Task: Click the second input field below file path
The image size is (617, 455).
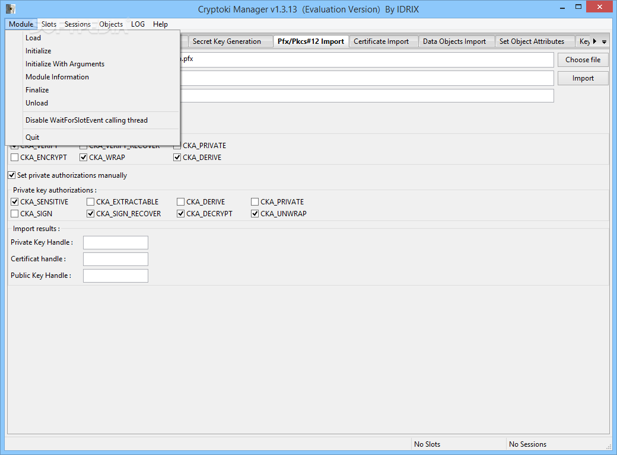Action: click(367, 78)
